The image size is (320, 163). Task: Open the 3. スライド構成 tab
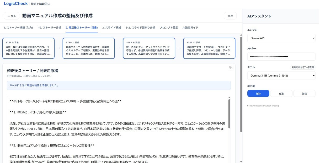tap(111, 28)
